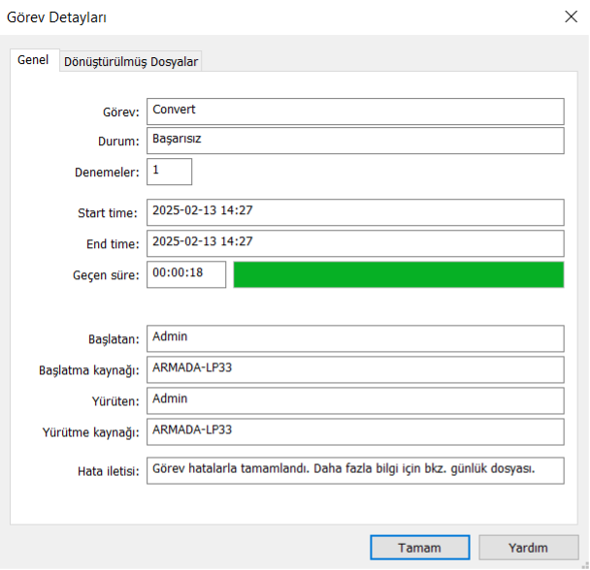Click the Geçen süre label text
The width and height of the screenshot is (590, 570).
[x=108, y=275]
